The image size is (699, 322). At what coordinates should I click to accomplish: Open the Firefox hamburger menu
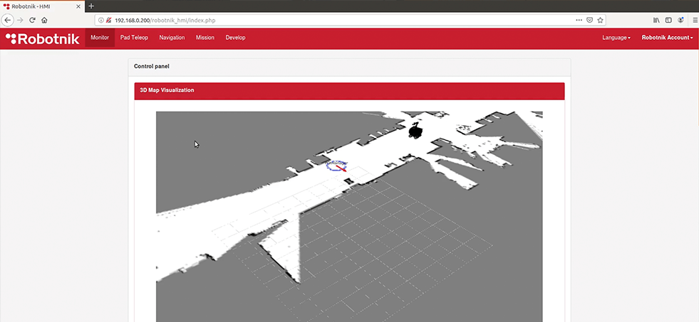tap(695, 20)
